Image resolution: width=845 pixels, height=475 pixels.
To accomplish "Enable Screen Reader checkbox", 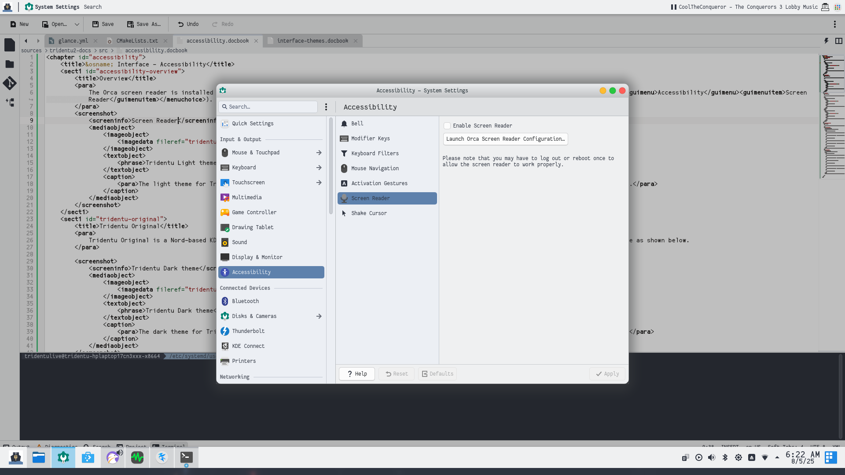I will pos(447,126).
